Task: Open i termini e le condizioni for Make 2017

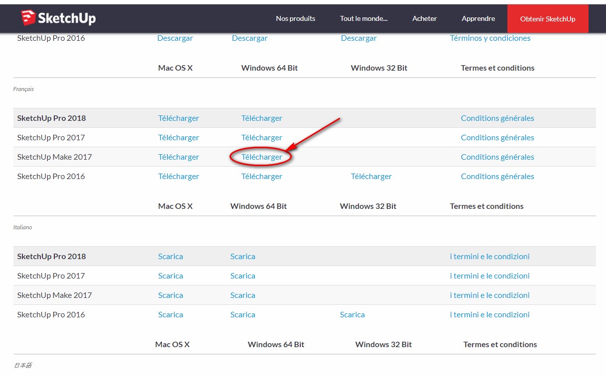Action: (490, 295)
